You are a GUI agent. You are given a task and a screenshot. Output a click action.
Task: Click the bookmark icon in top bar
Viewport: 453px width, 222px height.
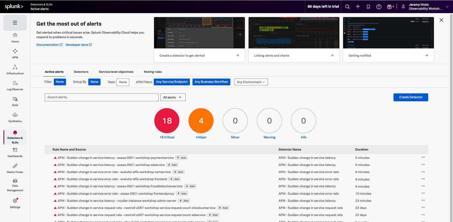tap(368, 7)
